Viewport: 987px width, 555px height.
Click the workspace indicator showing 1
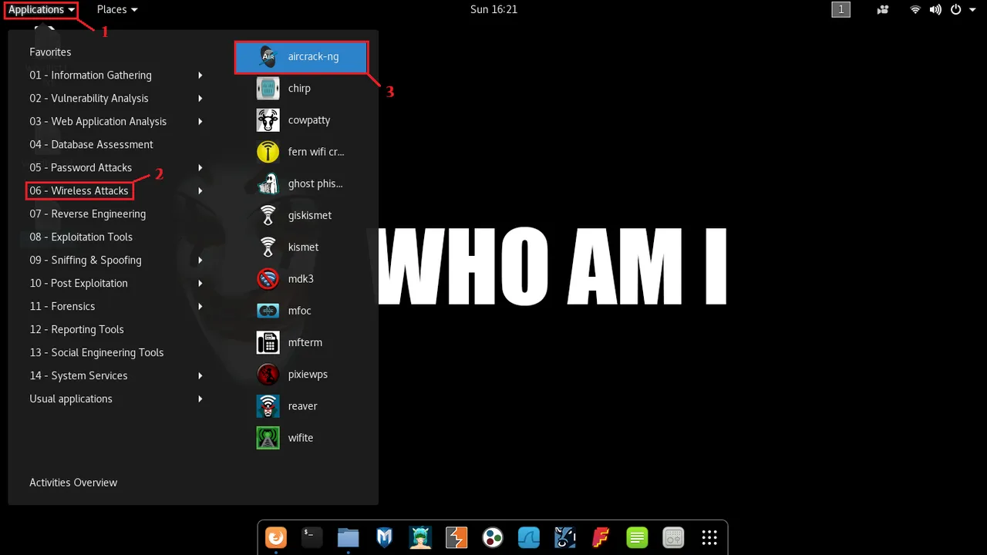click(x=840, y=9)
